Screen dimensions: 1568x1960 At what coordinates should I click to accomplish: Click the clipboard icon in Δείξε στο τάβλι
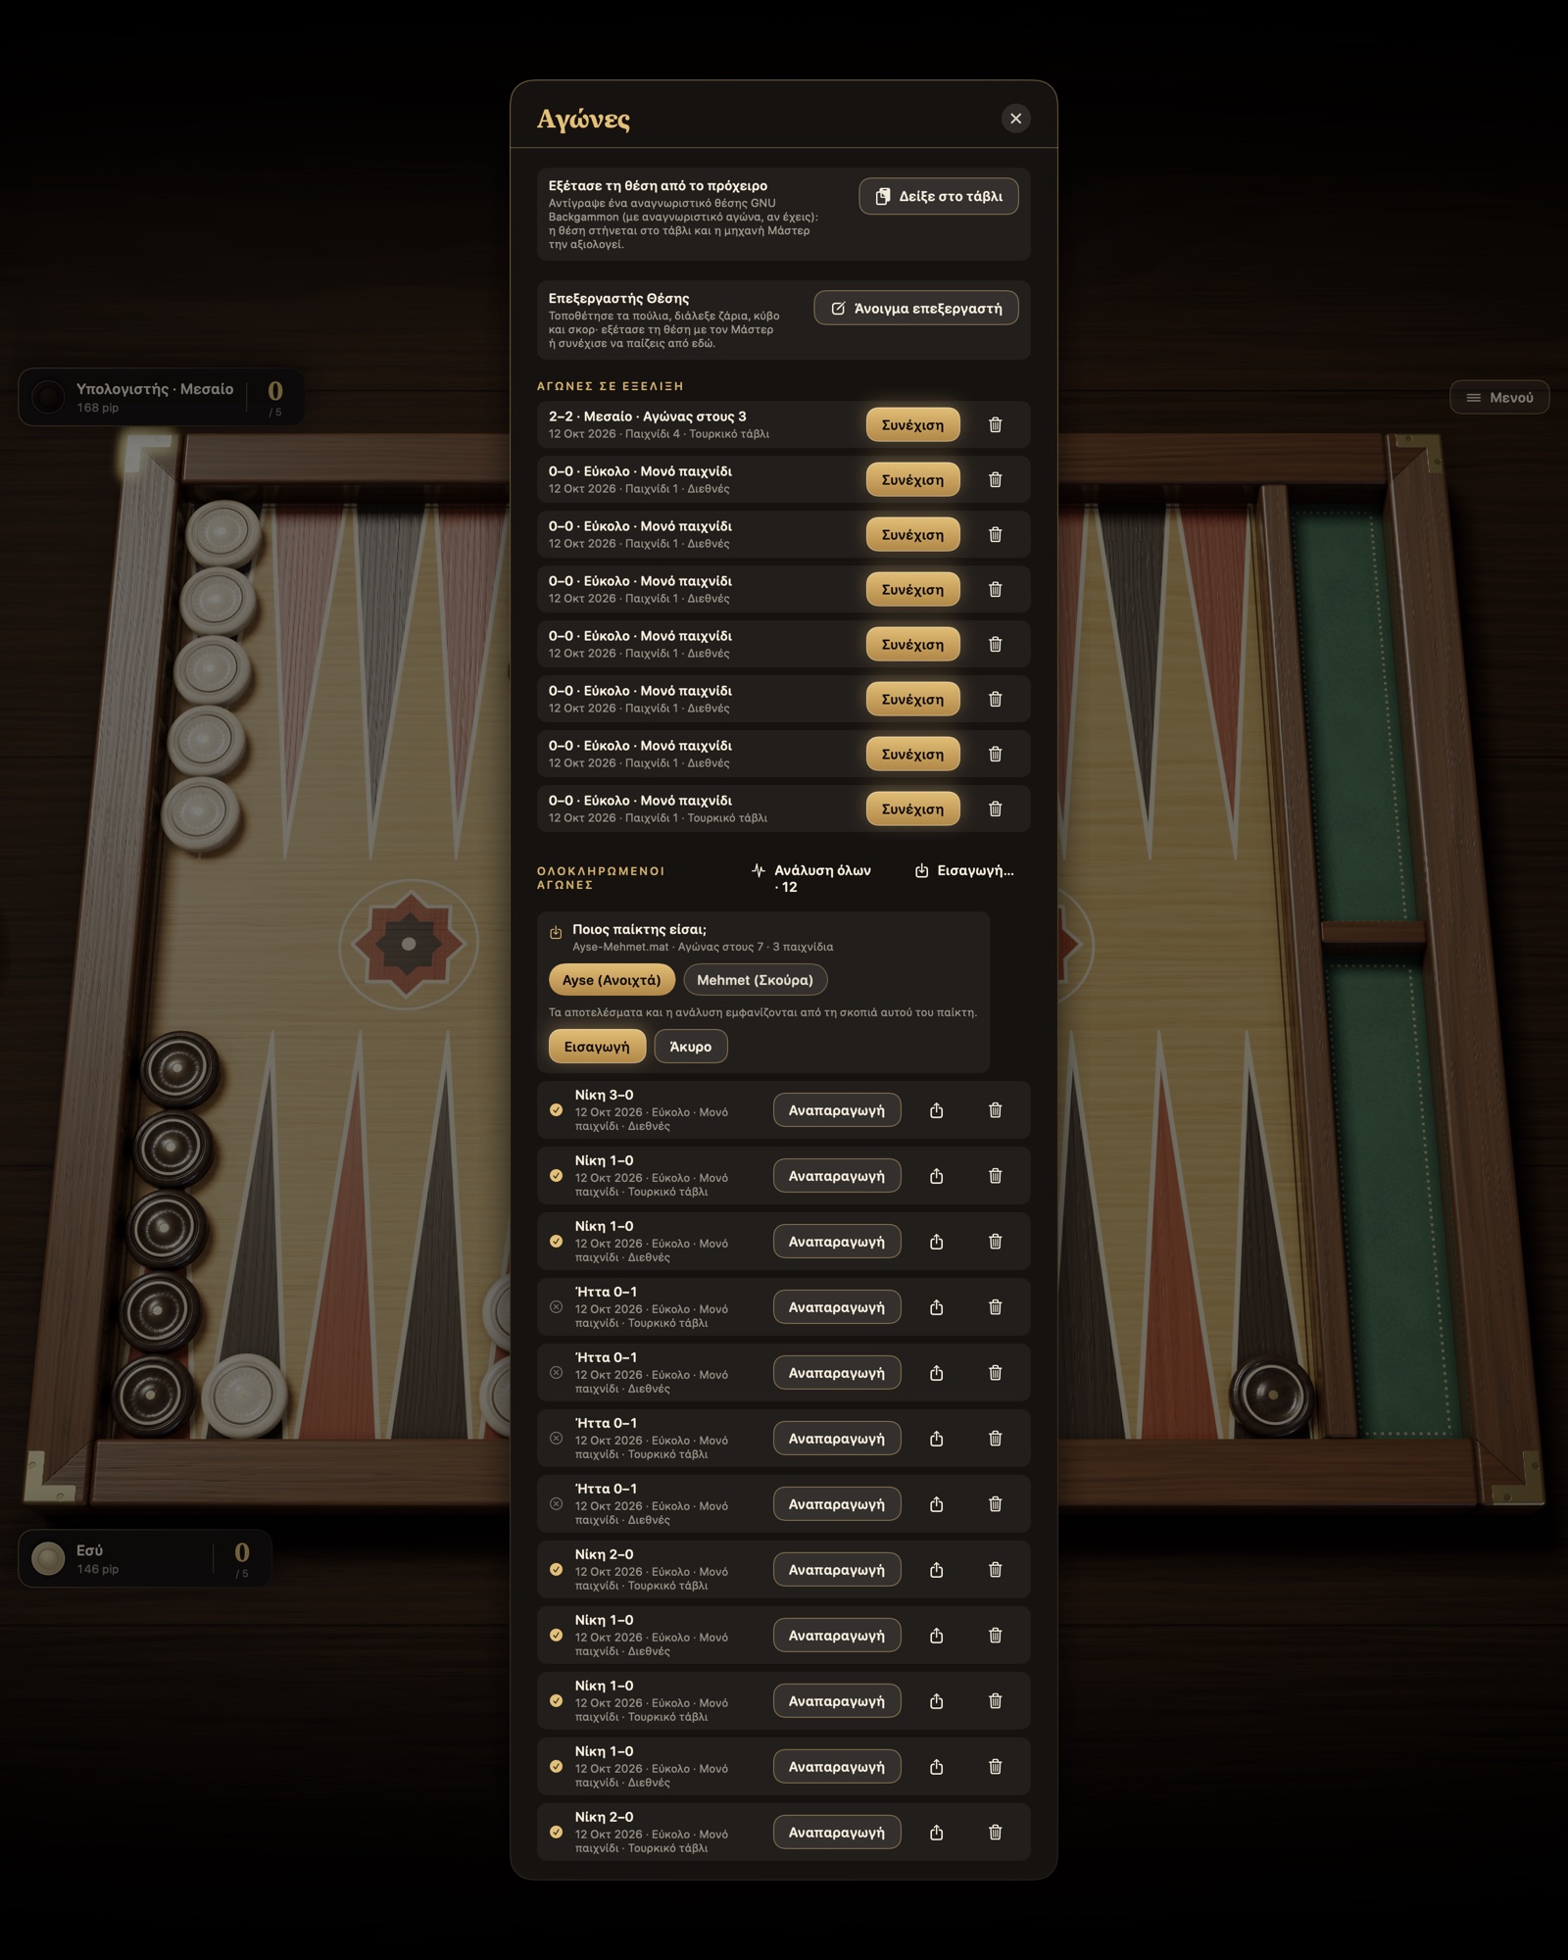tap(882, 196)
